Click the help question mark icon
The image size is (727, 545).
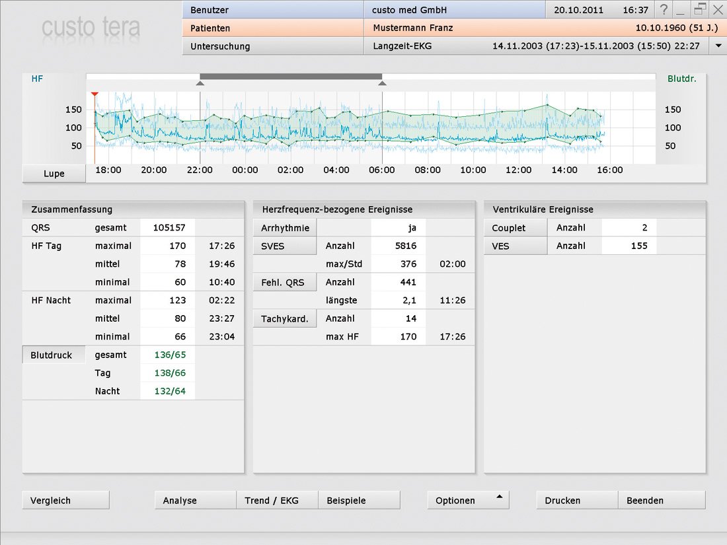664,10
